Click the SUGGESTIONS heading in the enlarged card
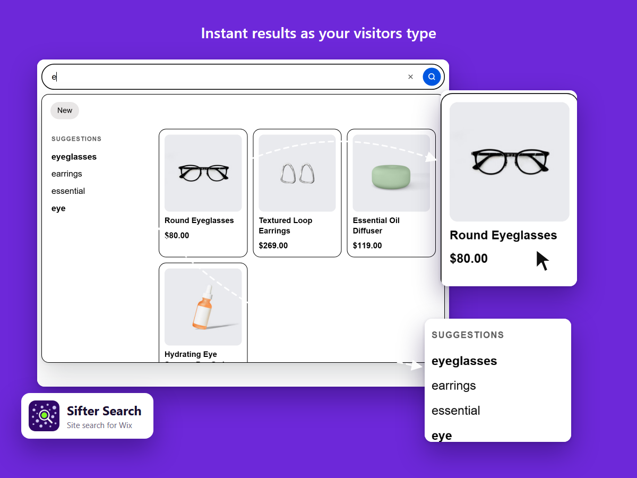 pos(468,335)
